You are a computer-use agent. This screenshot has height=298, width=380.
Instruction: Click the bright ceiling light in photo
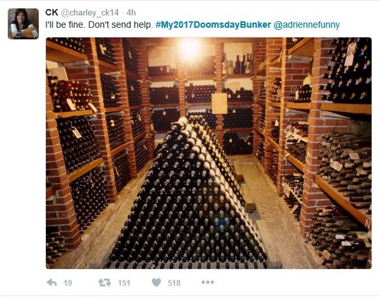click(189, 48)
